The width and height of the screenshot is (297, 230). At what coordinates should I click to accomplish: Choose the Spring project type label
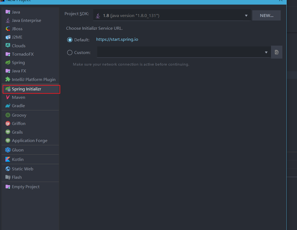click(x=18, y=63)
